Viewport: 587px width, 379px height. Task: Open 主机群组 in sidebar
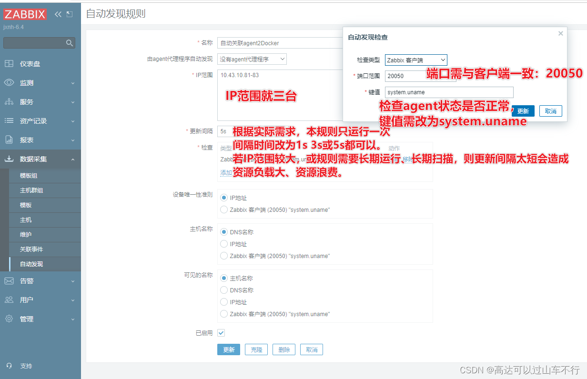(45, 190)
